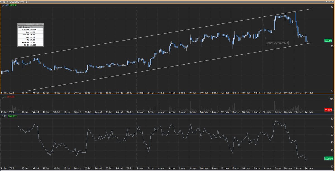The width and height of the screenshot is (335, 171).
Task: Click the 'Kurs' row in Inspektor Danych
Action: [x=30, y=32]
